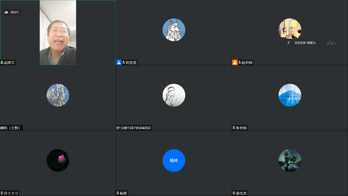This screenshot has height=196, width=348.
Task: Click muted microphone icon next to 赵老师
Action: 239,63
